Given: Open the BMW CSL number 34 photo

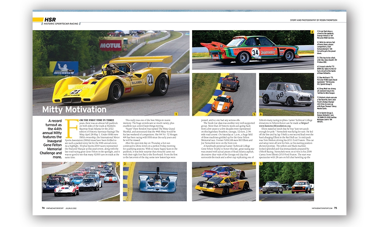Looking at the screenshot, I should click(x=253, y=50).
